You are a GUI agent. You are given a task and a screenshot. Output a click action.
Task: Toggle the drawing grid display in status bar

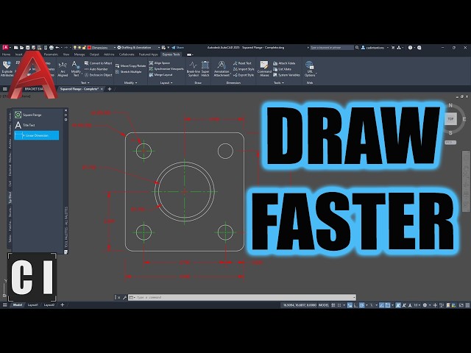[x=333, y=305]
